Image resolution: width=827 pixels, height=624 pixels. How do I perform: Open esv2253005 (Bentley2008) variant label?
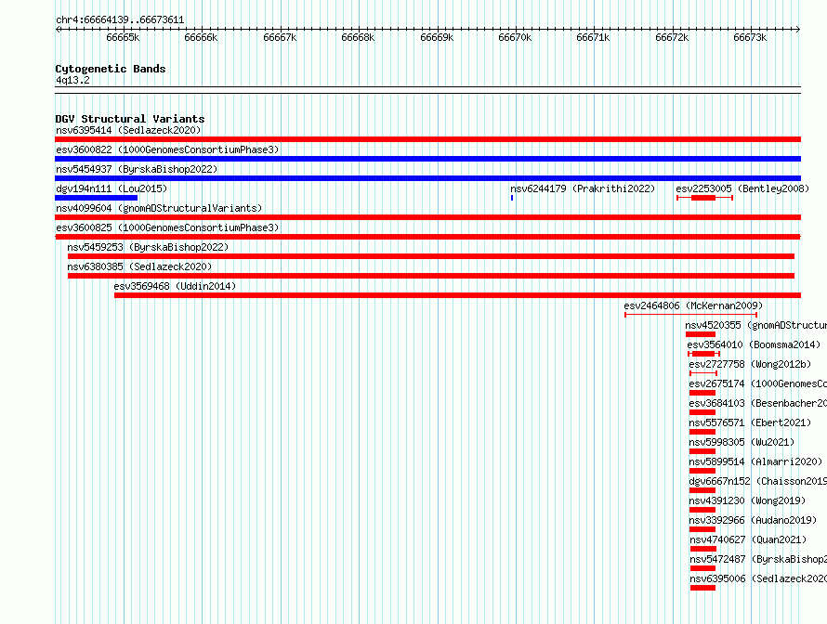742,188
